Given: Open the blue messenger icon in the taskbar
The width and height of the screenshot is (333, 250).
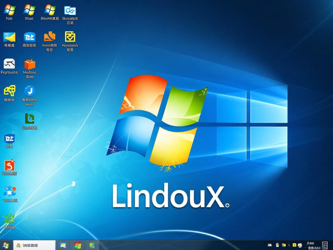Looking at the screenshot, I should 63,245.
